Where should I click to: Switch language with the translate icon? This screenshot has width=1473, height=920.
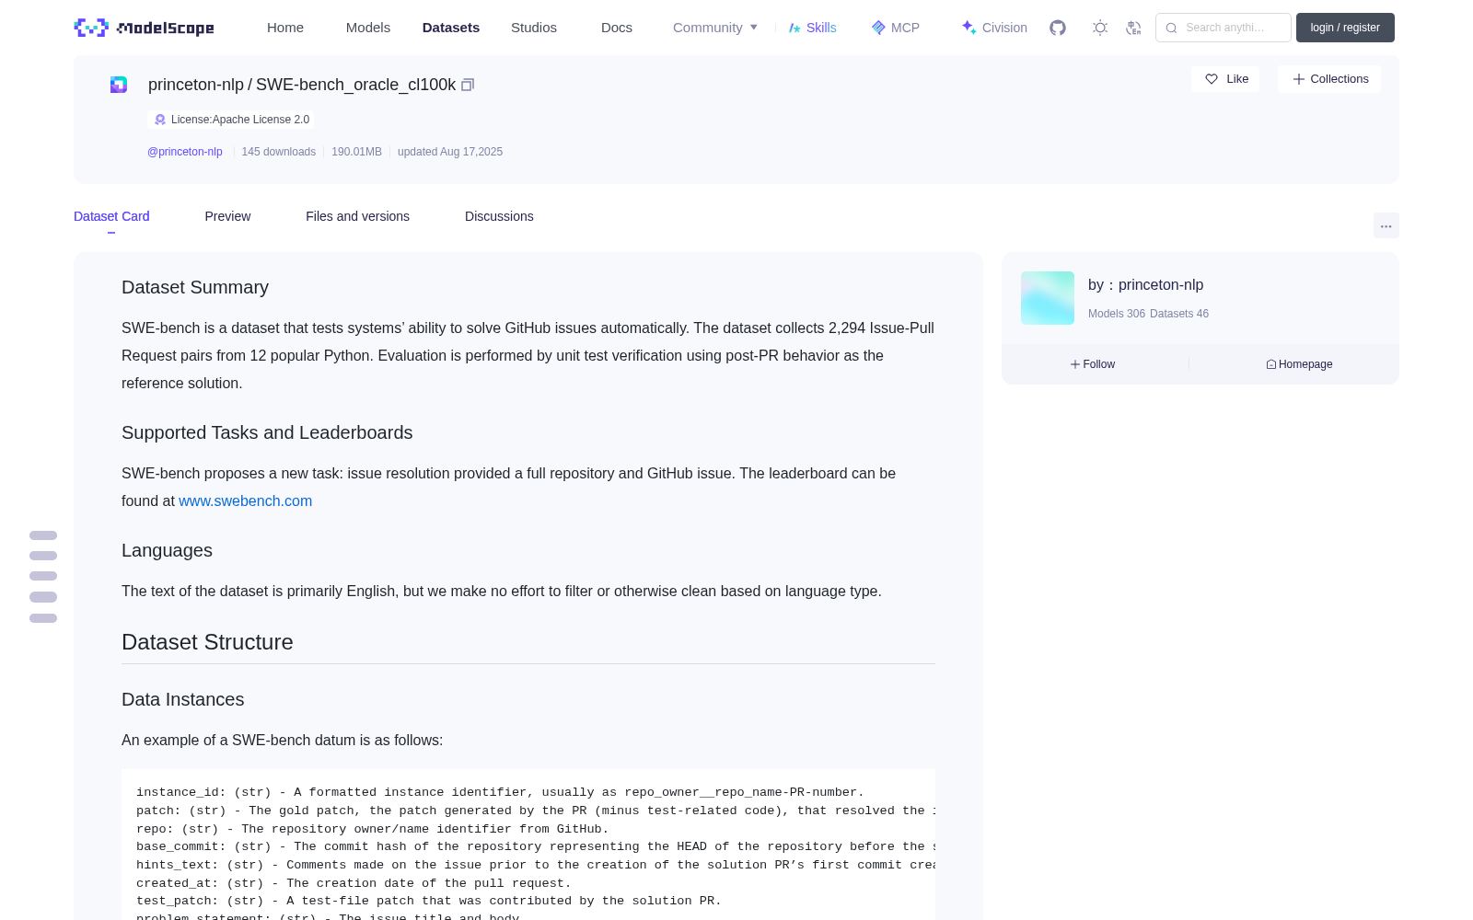[x=1133, y=28]
